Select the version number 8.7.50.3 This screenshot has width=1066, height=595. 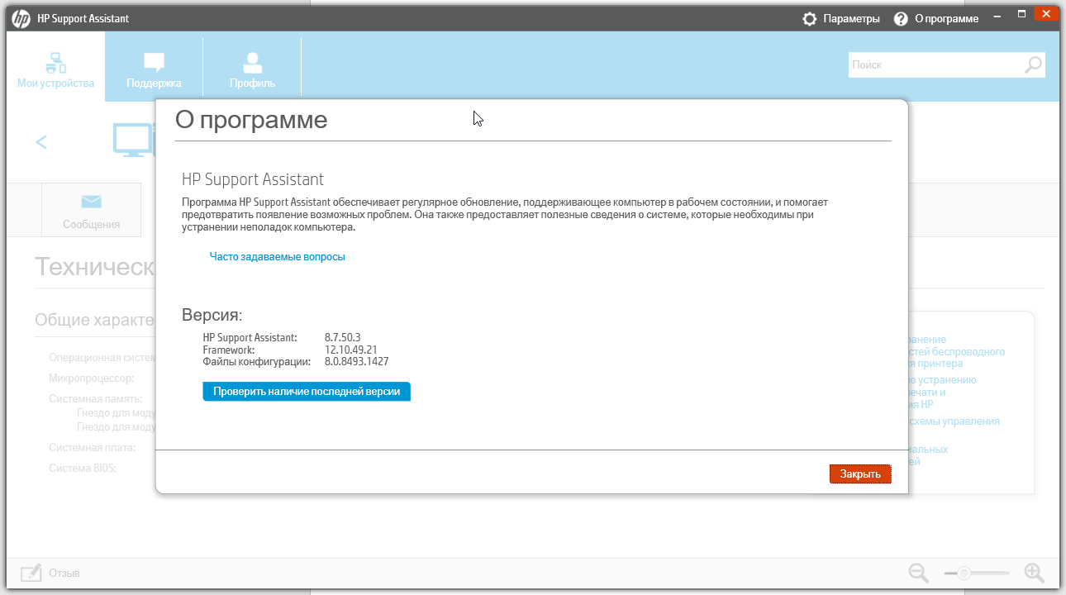pyautogui.click(x=343, y=338)
